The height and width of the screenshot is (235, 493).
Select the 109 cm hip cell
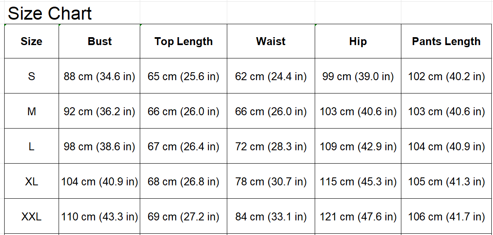(x=358, y=147)
